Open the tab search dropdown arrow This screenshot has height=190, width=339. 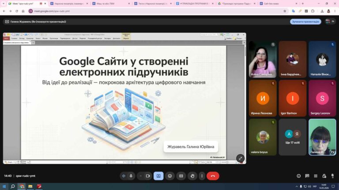pyautogui.click(x=3, y=4)
